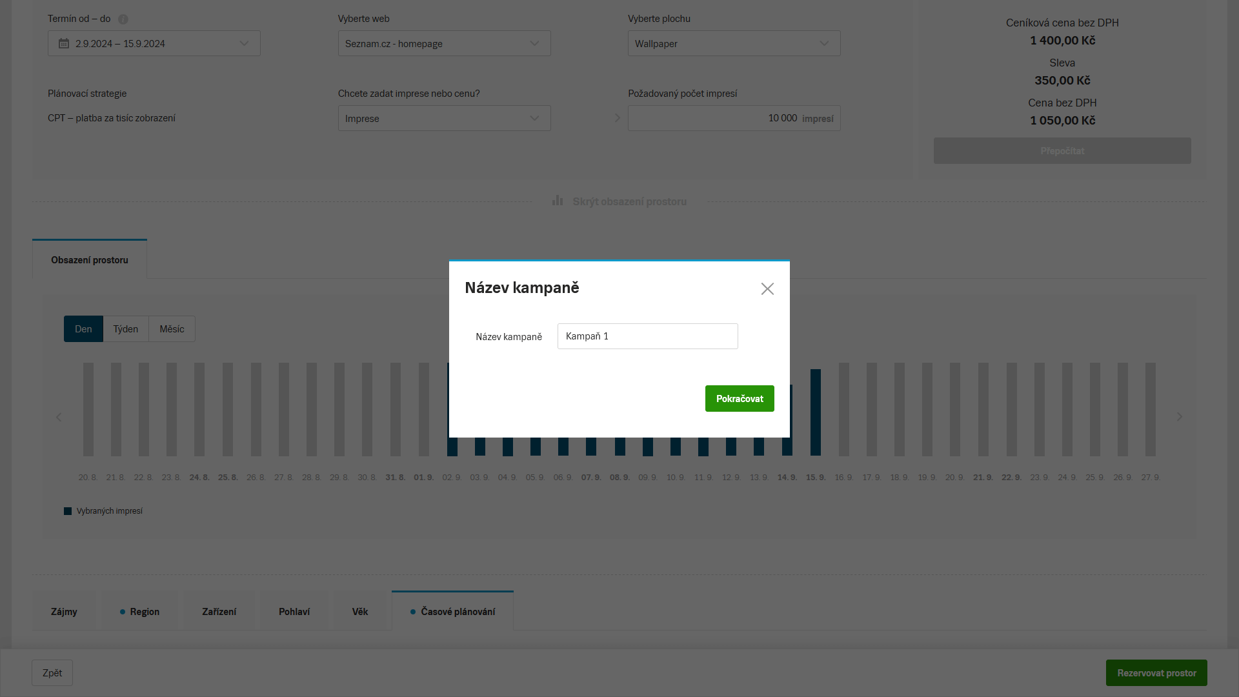Viewport: 1239px width, 697px height.
Task: Click the Rezervovat prostor button
Action: pos(1156,672)
